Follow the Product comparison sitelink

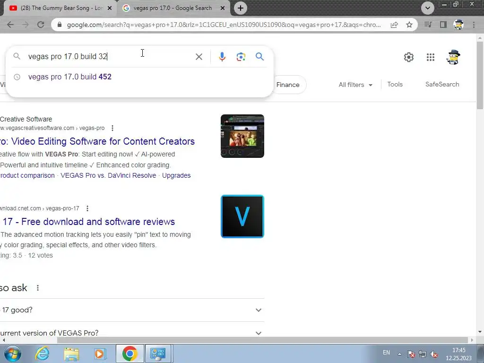pos(27,175)
